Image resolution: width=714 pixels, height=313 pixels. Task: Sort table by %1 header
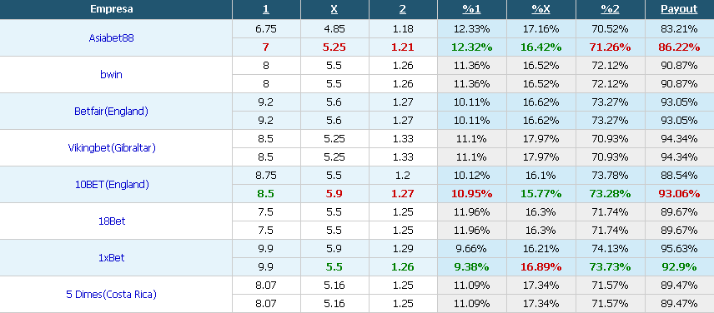pyautogui.click(x=472, y=9)
